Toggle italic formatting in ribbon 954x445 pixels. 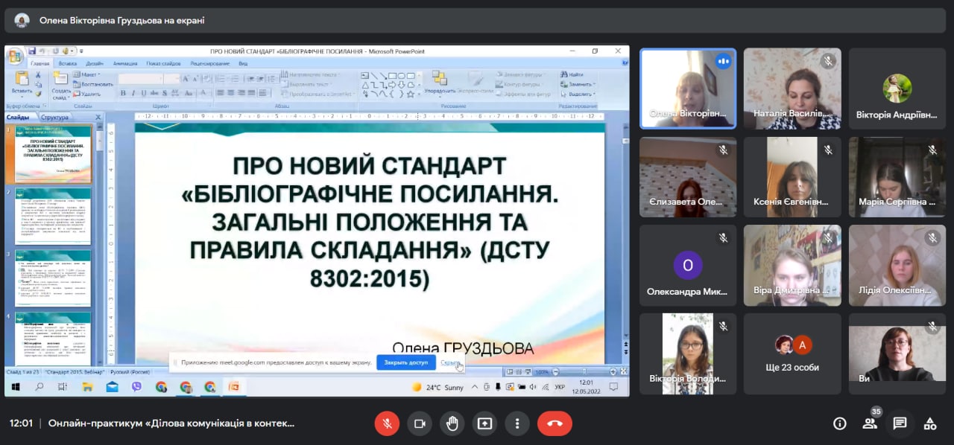[x=134, y=93]
